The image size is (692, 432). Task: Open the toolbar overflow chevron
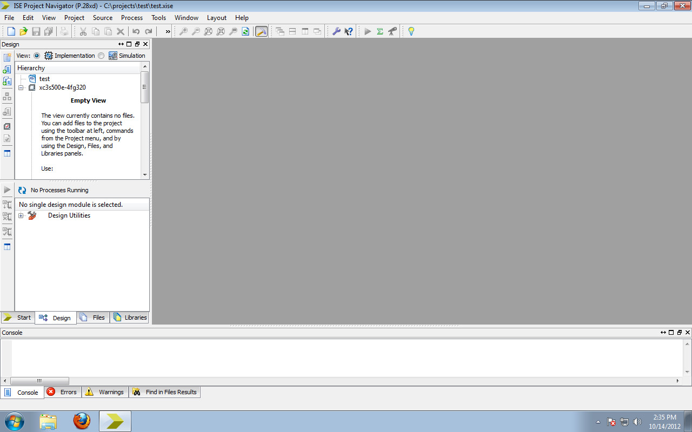tap(167, 31)
